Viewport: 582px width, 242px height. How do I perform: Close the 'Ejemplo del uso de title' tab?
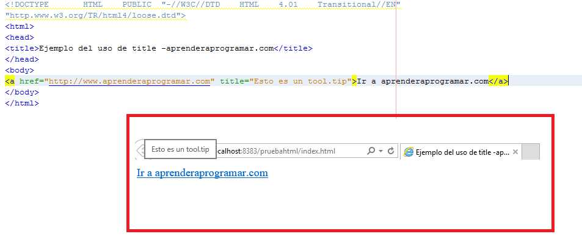click(515, 152)
